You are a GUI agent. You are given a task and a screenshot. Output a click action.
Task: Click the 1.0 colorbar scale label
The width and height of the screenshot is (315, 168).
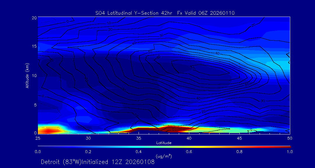point(290,152)
